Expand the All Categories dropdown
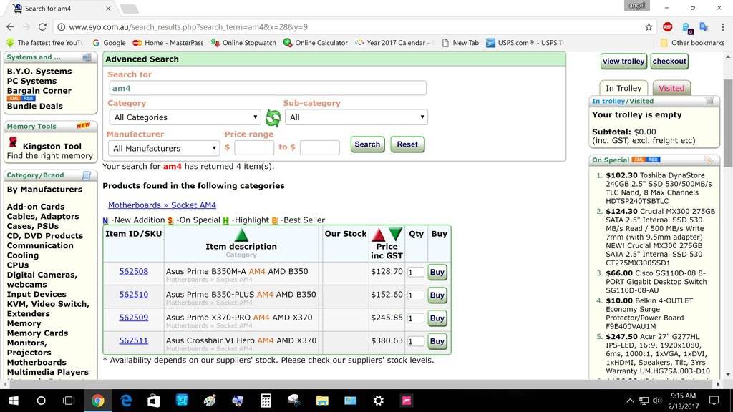 click(x=185, y=117)
